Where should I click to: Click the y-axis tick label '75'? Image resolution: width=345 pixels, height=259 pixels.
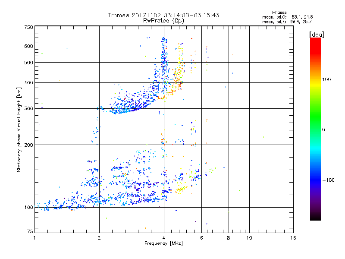(x=30, y=231)
